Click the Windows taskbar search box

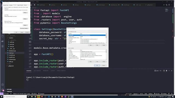pos(15,97)
